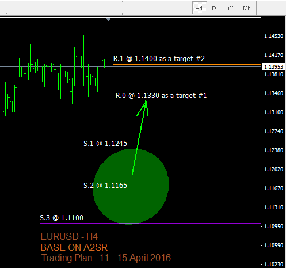Image resolution: width=286 pixels, height=268 pixels.
Task: Click the orange R.1 resistance line
Action: [187, 64]
